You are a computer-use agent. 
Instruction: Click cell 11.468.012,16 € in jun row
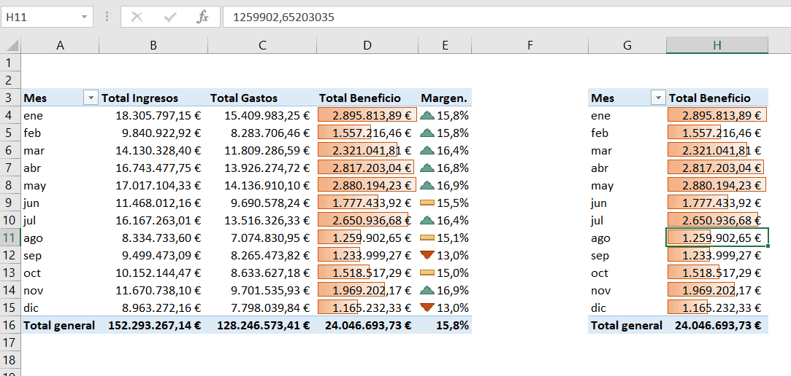(153, 203)
